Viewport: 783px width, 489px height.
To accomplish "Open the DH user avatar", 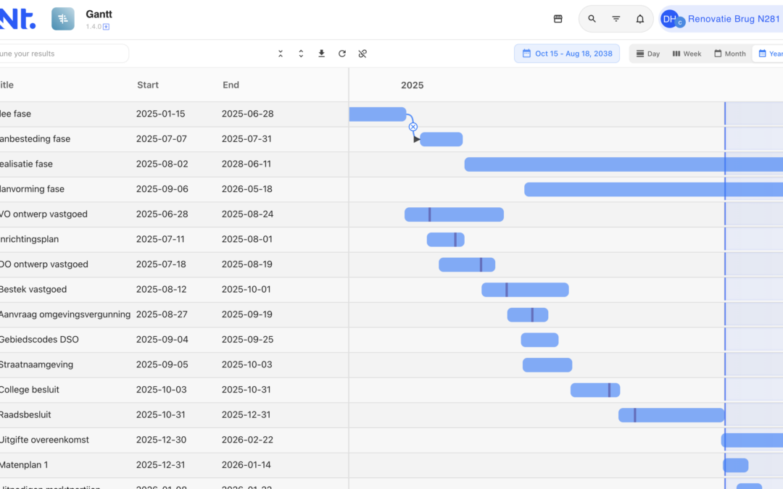I will point(668,19).
